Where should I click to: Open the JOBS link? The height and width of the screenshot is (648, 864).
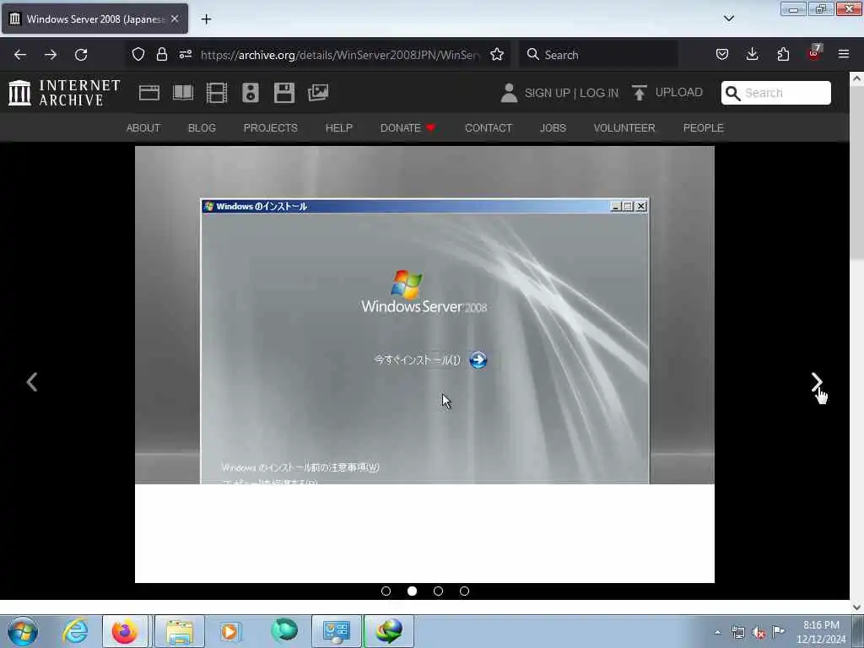553,128
